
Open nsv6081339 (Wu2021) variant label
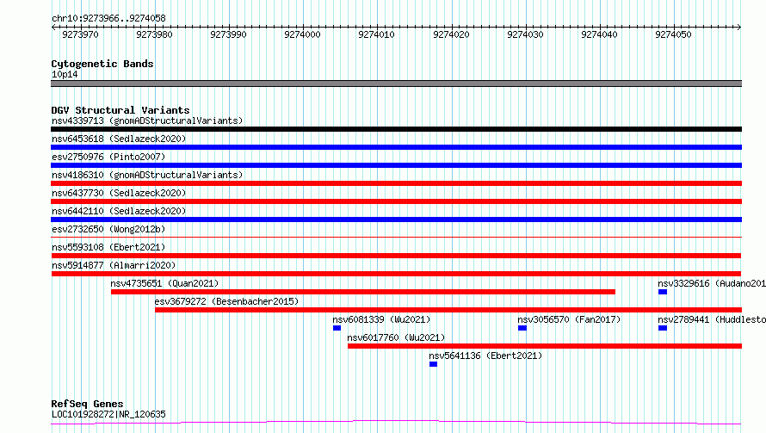tap(381, 319)
